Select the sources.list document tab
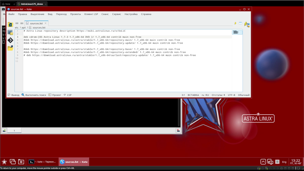This screenshot has width=304, height=171. click(x=36, y=23)
